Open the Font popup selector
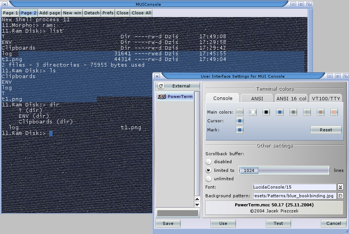The image size is (349, 234). point(340,187)
